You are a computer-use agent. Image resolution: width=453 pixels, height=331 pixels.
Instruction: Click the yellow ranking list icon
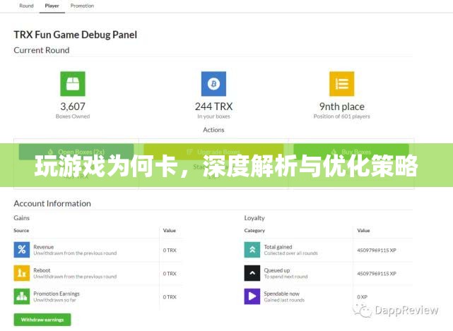point(342,84)
